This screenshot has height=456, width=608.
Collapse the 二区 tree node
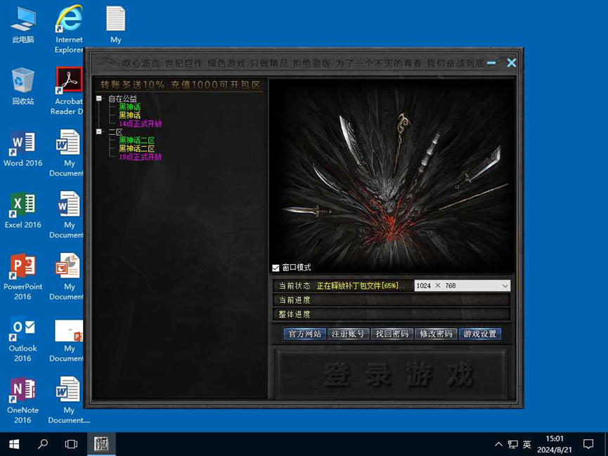[99, 132]
